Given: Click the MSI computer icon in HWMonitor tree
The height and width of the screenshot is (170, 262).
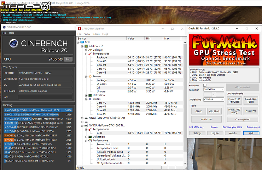Looking at the screenshot, I should point(82,42).
